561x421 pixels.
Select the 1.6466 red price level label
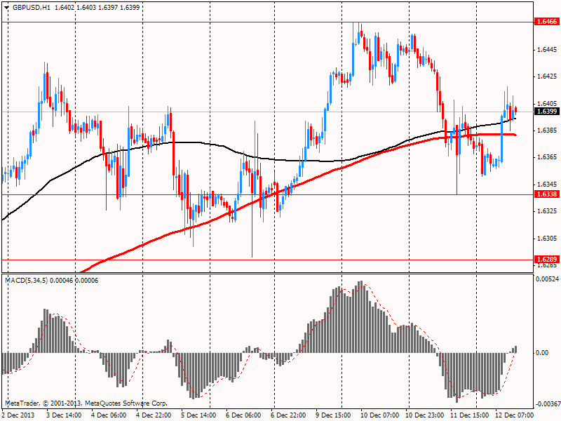tap(547, 22)
